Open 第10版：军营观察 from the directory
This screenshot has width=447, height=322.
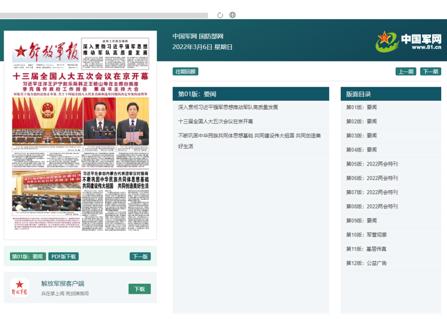366,234
